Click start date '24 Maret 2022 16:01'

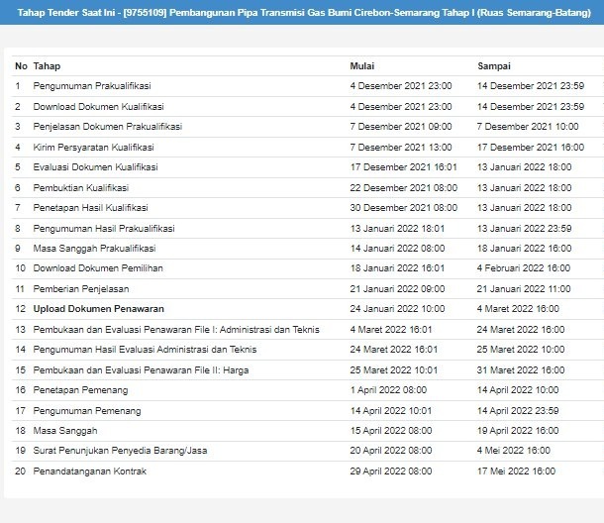(394, 350)
